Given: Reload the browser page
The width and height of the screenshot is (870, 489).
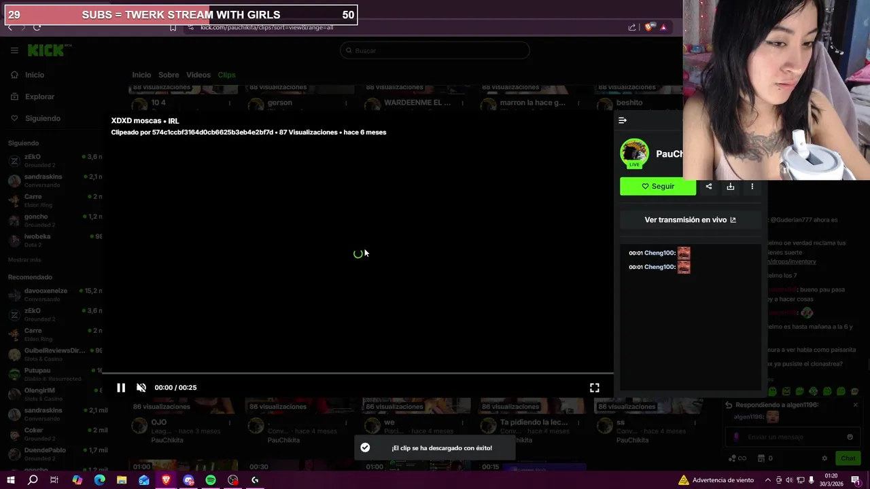Looking at the screenshot, I should (37, 28).
